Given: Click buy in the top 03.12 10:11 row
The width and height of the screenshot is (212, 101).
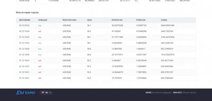Looking at the screenshot, I should 136,1.
